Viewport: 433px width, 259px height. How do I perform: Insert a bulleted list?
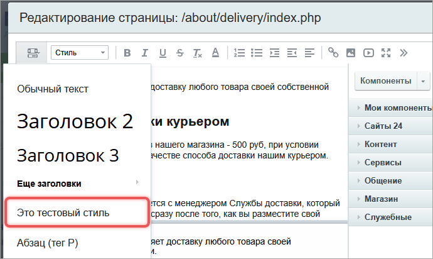[257, 53]
